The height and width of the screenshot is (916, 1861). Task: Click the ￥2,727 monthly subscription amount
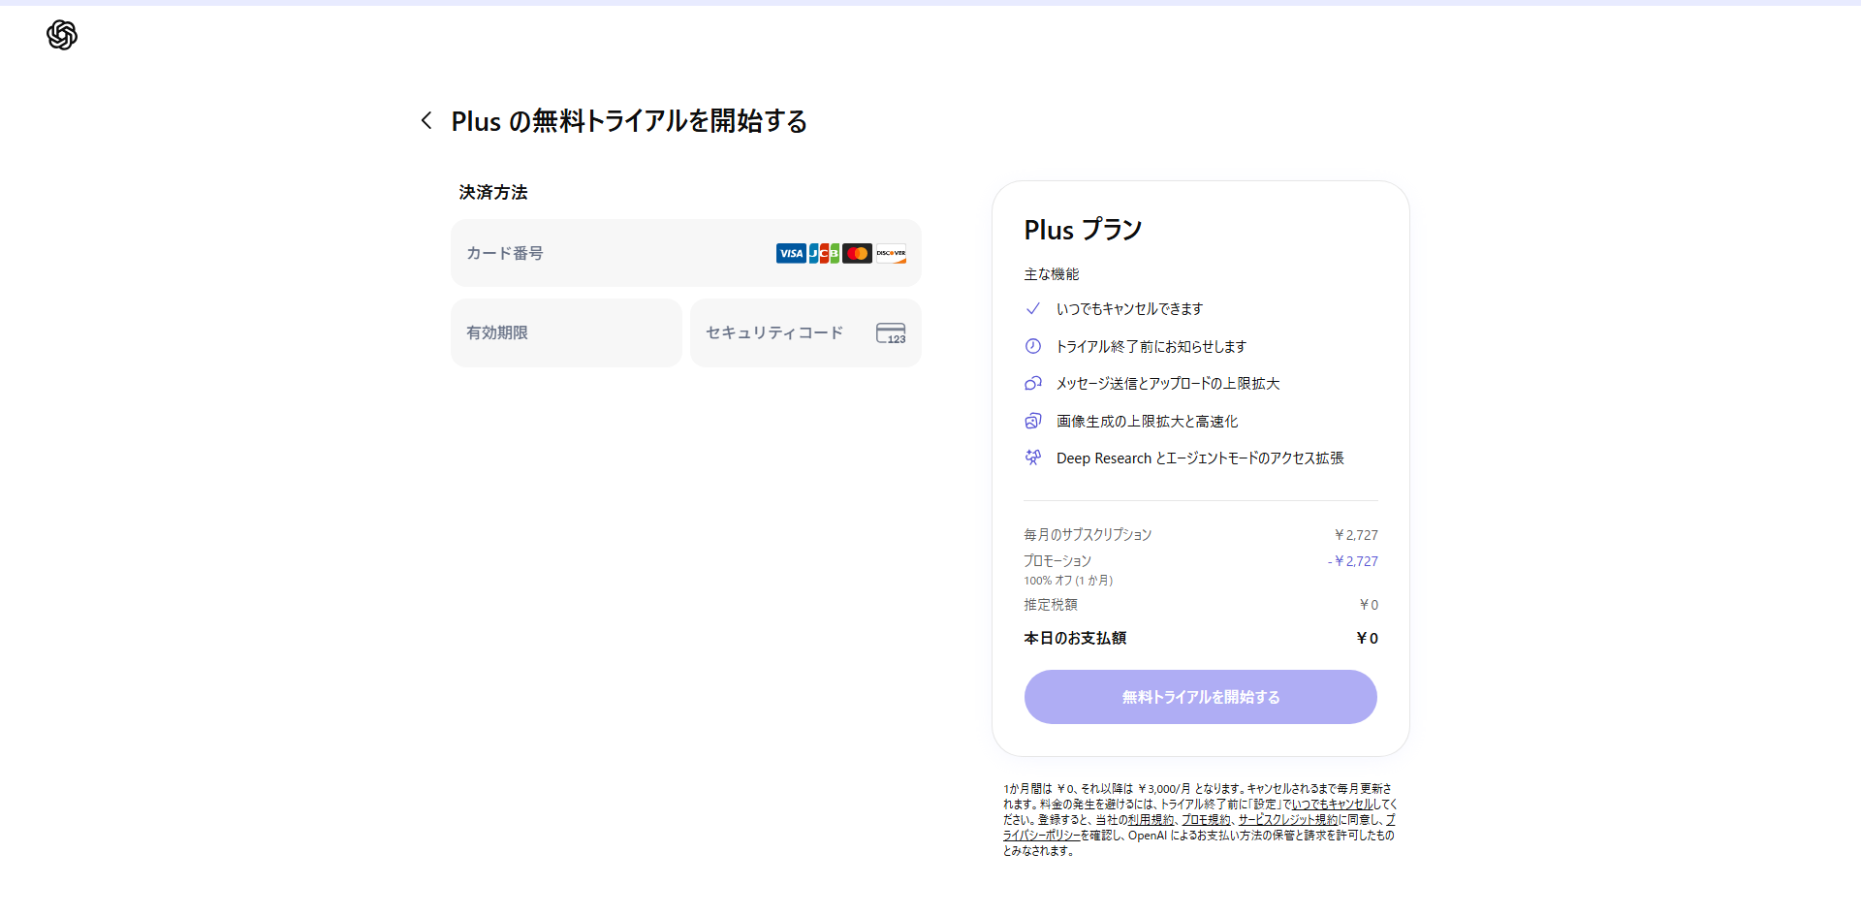pos(1355,534)
